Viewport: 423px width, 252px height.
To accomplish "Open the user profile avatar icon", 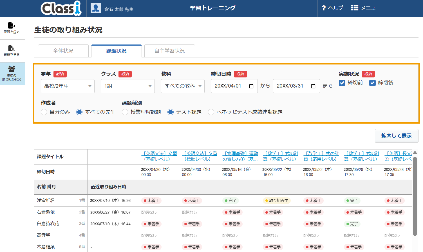I will [x=96, y=8].
